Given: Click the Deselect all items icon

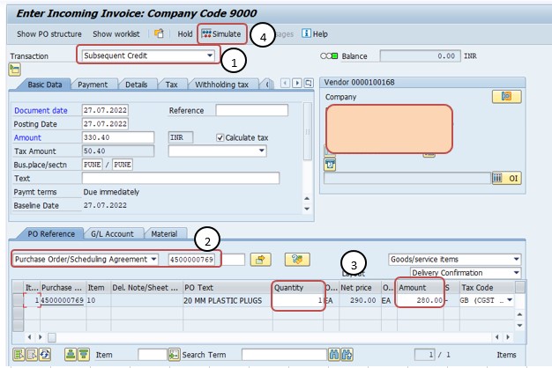Looking at the screenshot, I should (32, 354).
